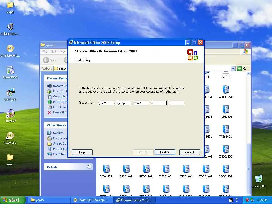Screen dimensions: 272x204
Task: Switch to PowerISO (Trial copy) taskbar button
Action: point(92,200)
